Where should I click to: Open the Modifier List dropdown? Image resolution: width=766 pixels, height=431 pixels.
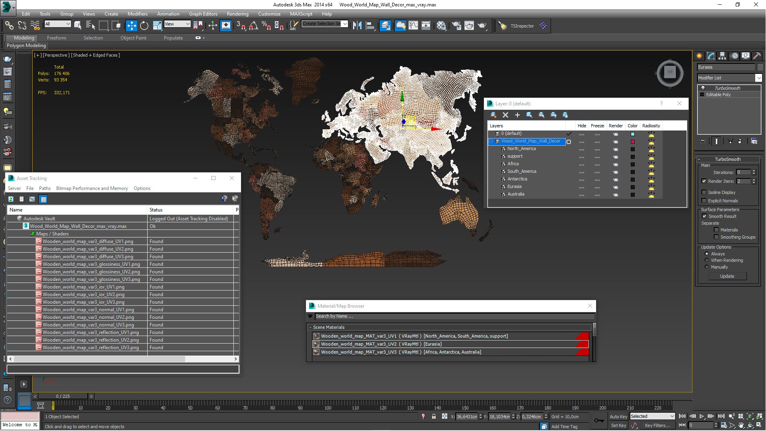click(x=758, y=78)
